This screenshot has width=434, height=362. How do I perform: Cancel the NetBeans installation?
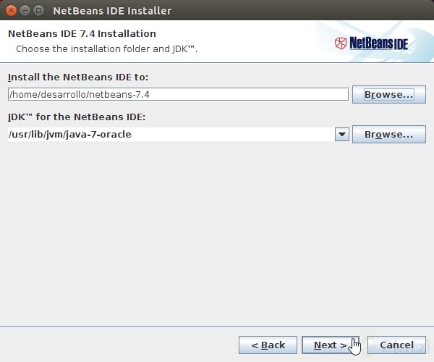tap(396, 345)
